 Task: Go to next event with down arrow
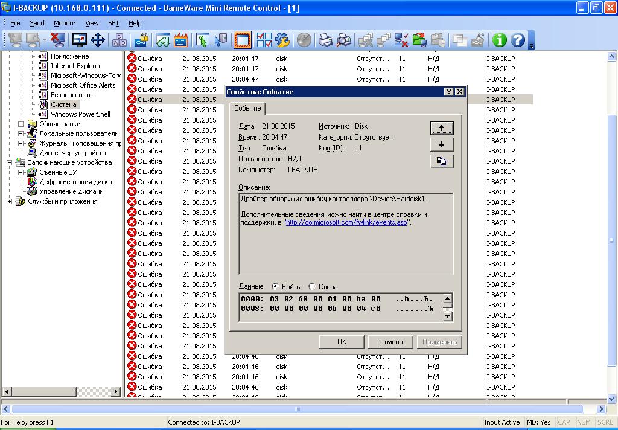[x=441, y=144]
